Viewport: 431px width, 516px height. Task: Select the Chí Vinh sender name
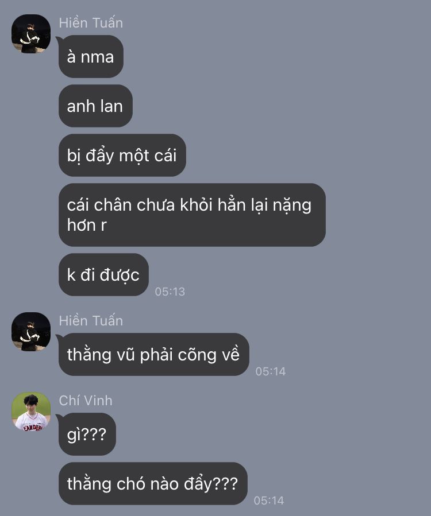pos(86,401)
